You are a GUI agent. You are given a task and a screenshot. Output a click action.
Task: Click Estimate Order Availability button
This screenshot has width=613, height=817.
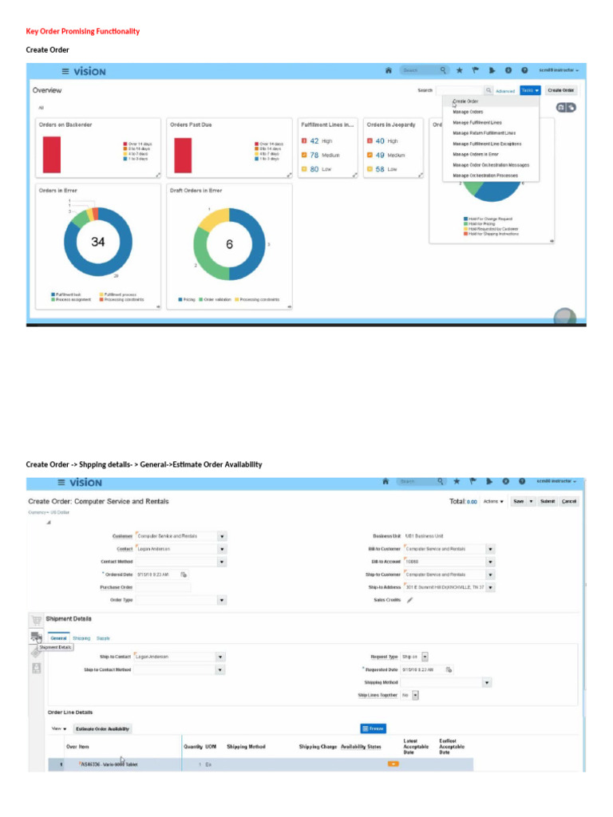[102, 729]
